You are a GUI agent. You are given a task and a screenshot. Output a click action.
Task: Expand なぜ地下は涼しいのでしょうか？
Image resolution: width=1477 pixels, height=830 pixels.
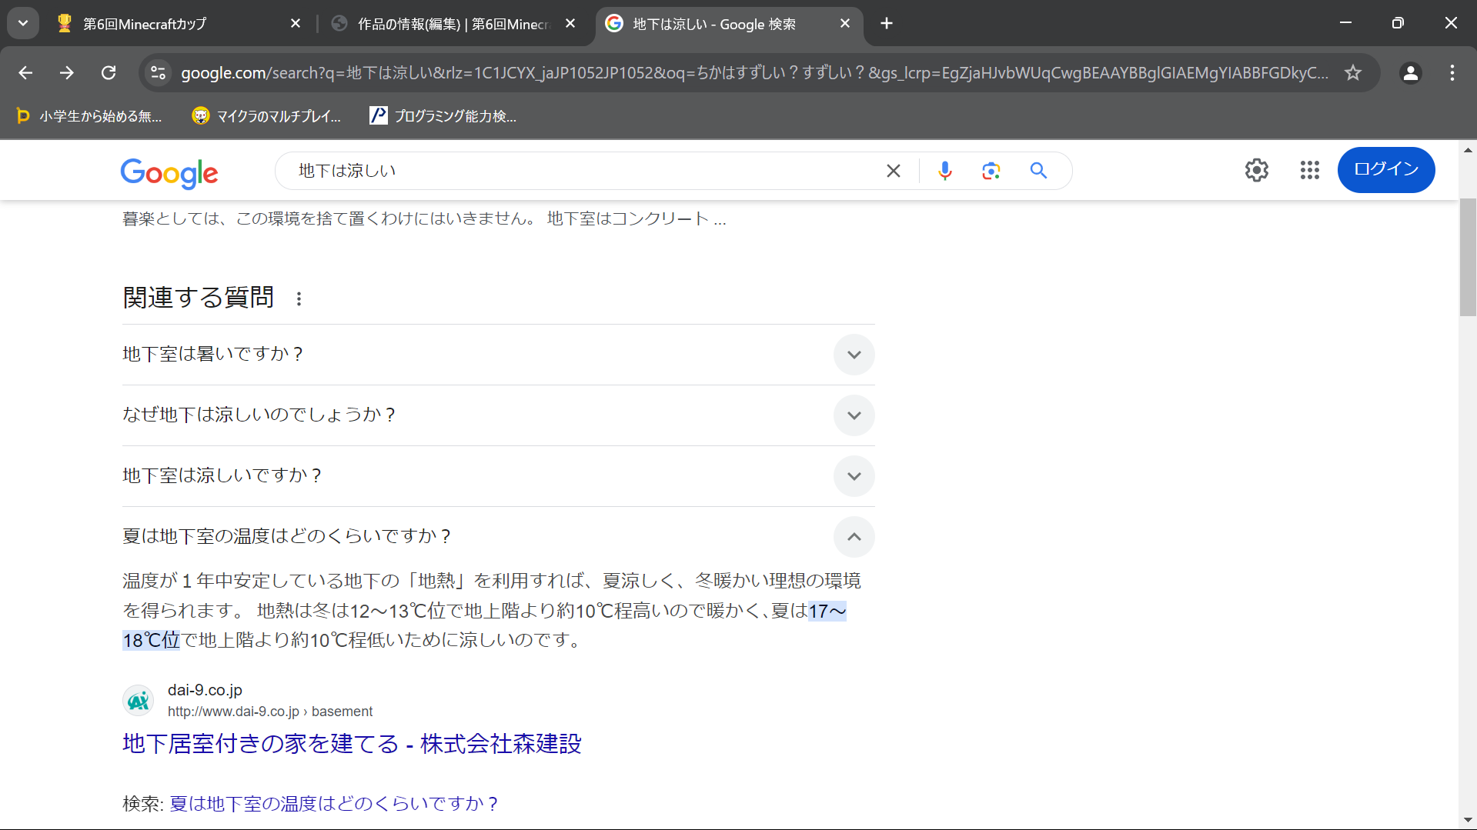click(x=498, y=415)
